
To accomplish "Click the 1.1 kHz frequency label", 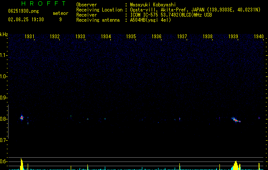I will pos(3,55).
